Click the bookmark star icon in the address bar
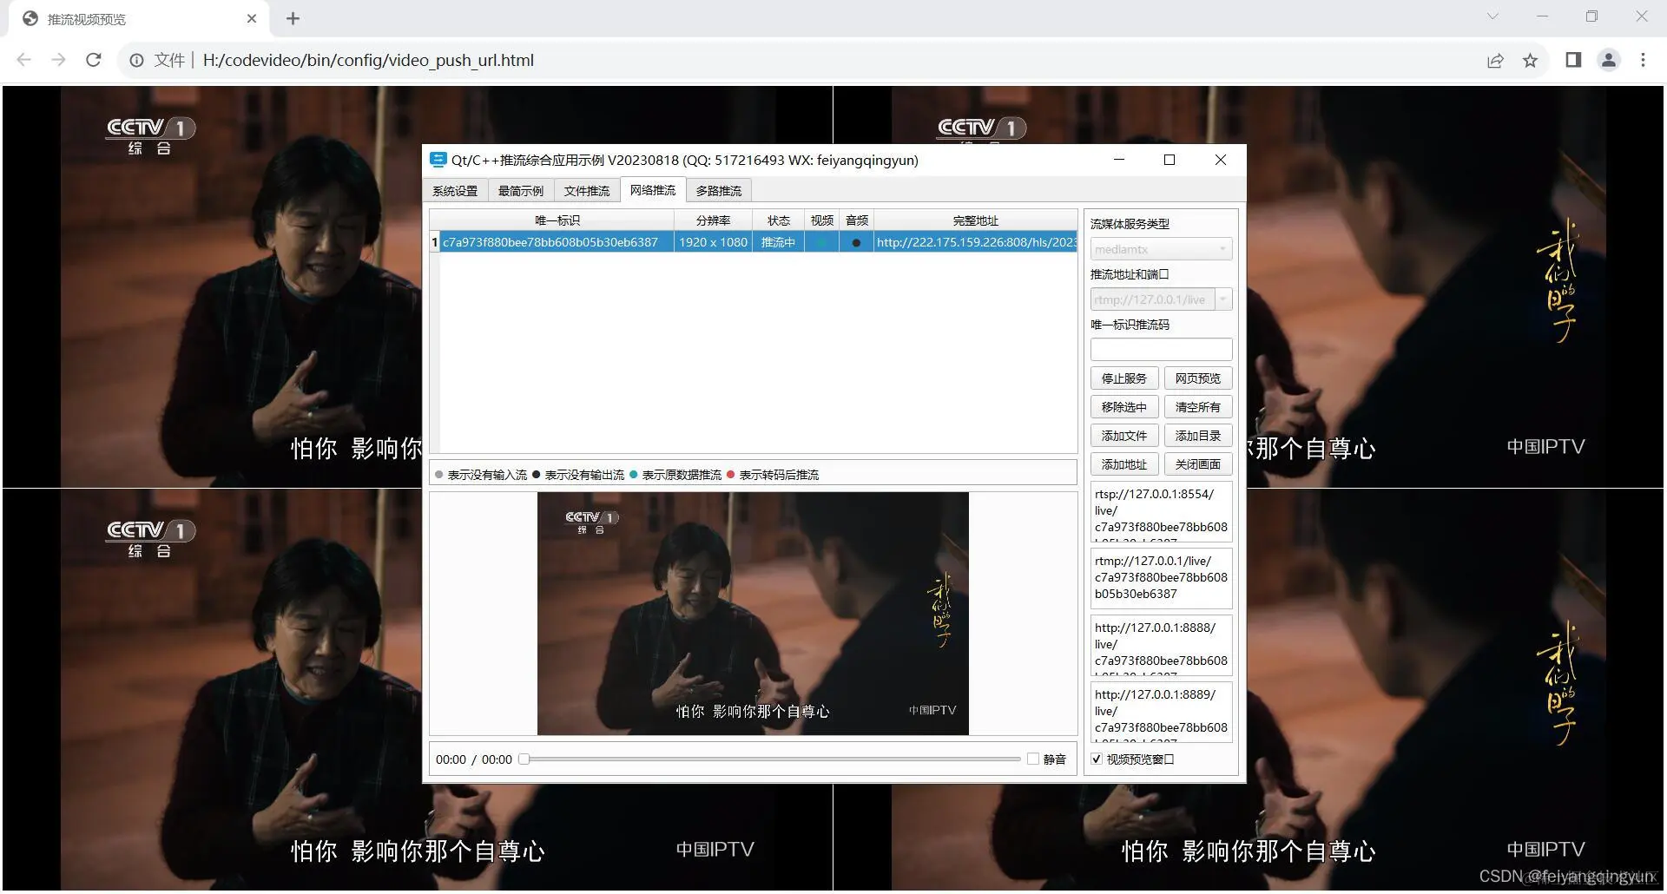 [1531, 60]
